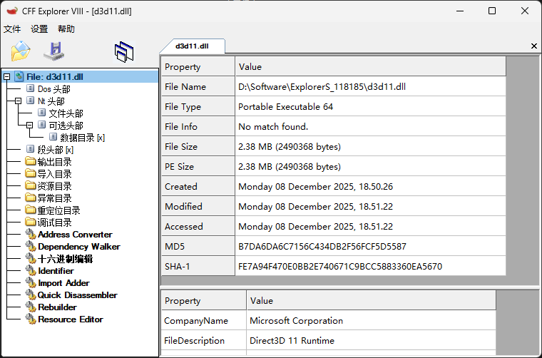The image size is (542, 358).
Task: Click the Identifier tool icon
Action: (x=31, y=270)
